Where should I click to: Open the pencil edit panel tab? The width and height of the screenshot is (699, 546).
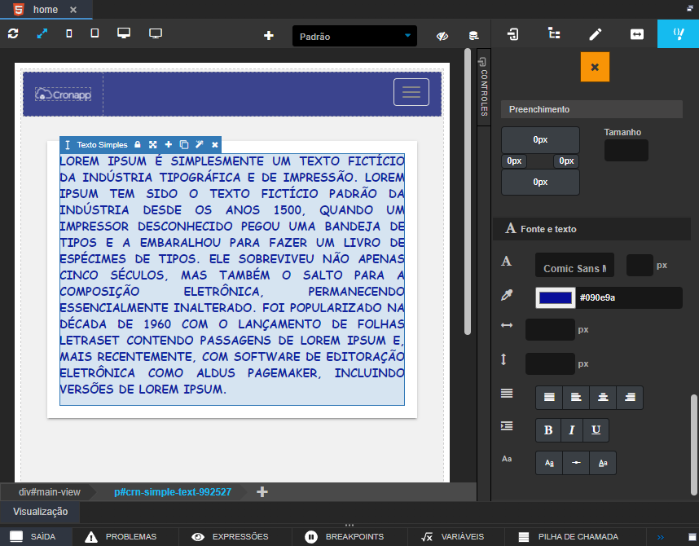596,34
